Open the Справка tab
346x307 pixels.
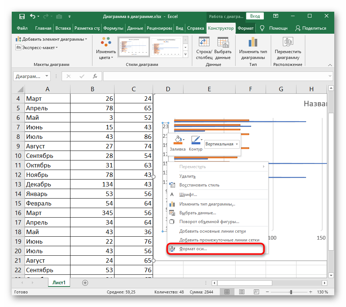coord(196,28)
